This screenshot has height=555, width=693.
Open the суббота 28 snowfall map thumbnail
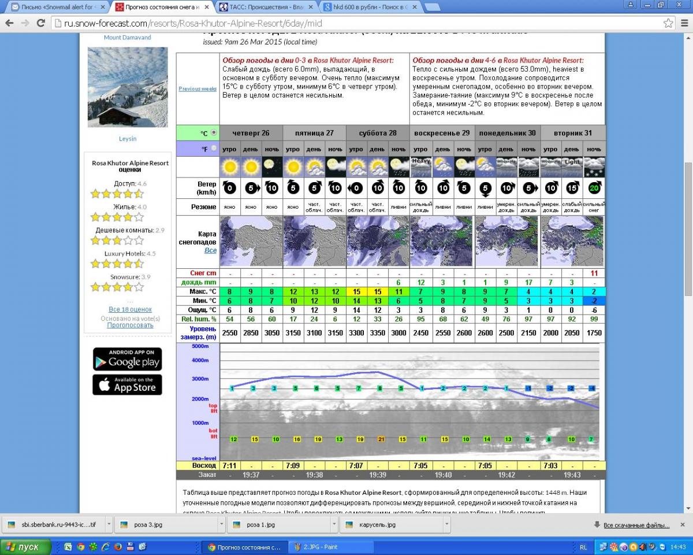tap(378, 241)
